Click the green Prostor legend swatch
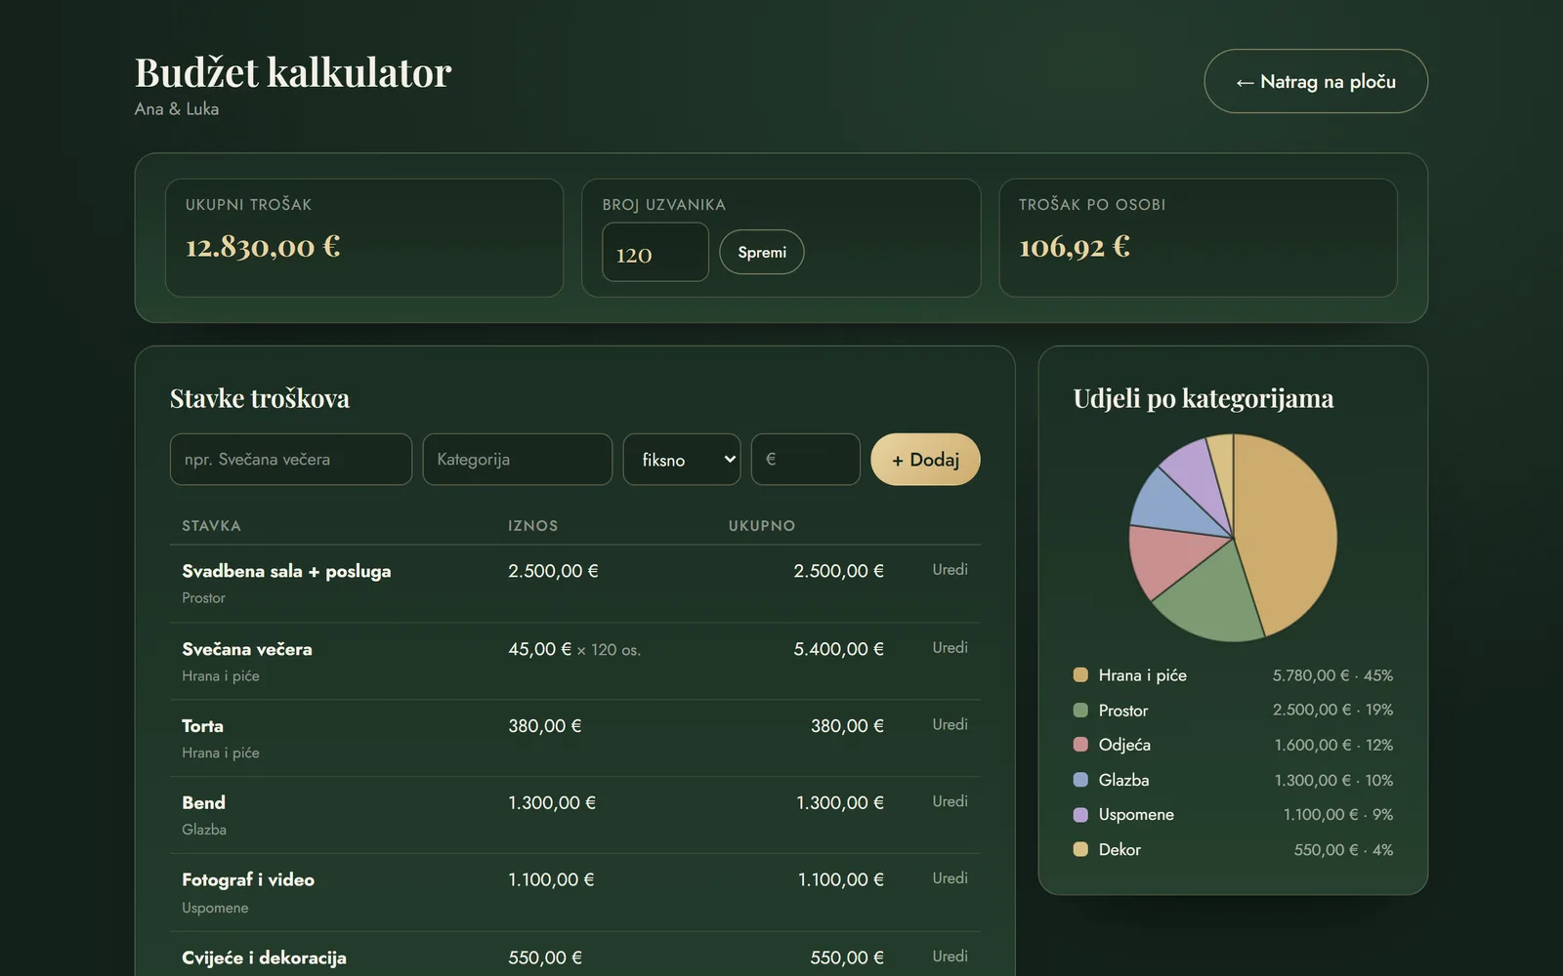1563x976 pixels. pos(1080,710)
